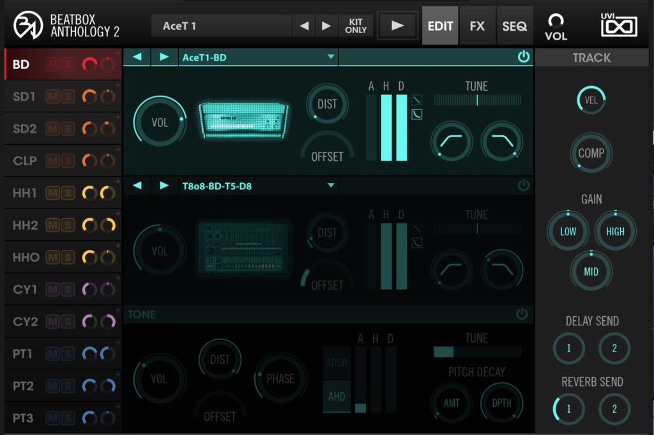Load next kit preset arrow
Screen dimensions: 654x435
tap(326, 26)
